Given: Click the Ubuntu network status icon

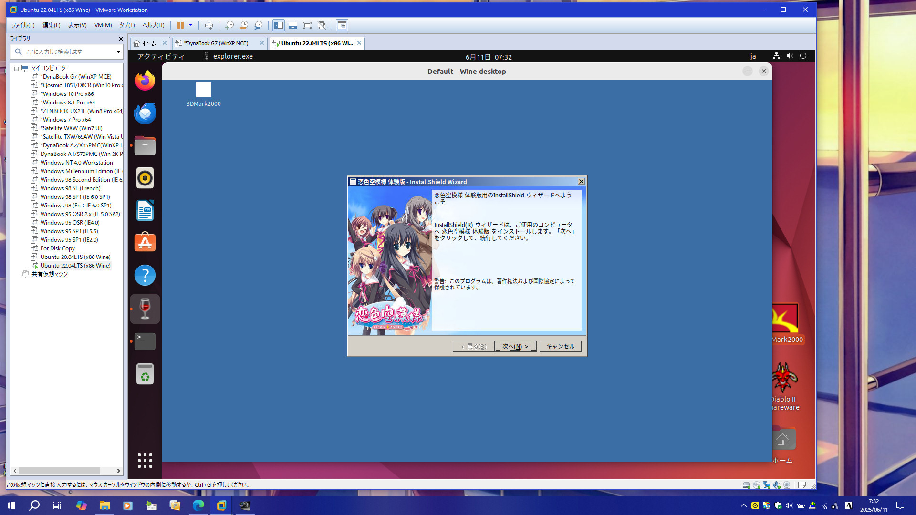Looking at the screenshot, I should tap(776, 56).
